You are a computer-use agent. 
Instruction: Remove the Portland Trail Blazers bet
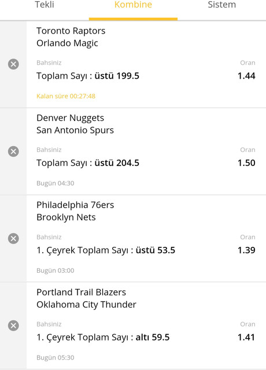13,325
